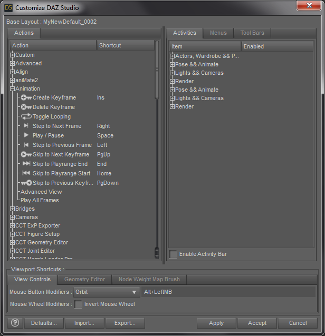
Task: Sort by the Action column header
Action: (x=53, y=45)
